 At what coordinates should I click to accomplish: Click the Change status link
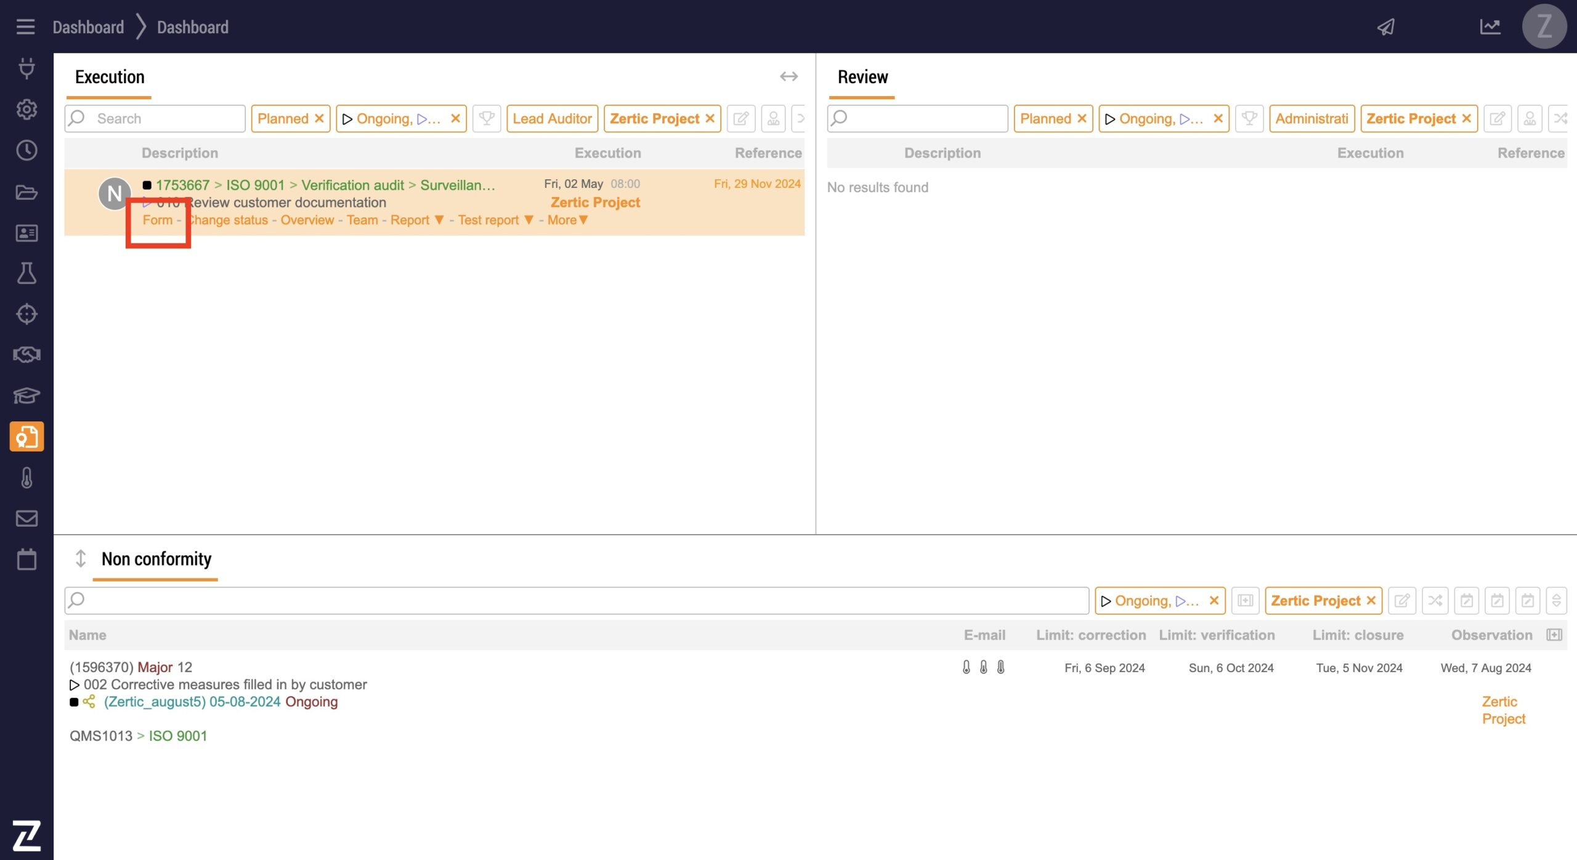click(228, 220)
